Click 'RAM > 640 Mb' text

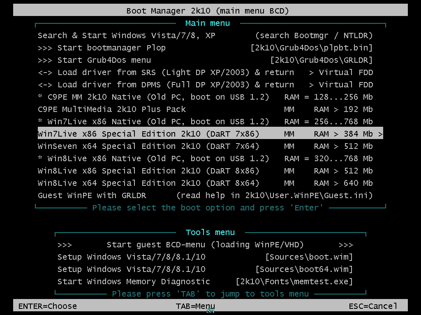343,183
